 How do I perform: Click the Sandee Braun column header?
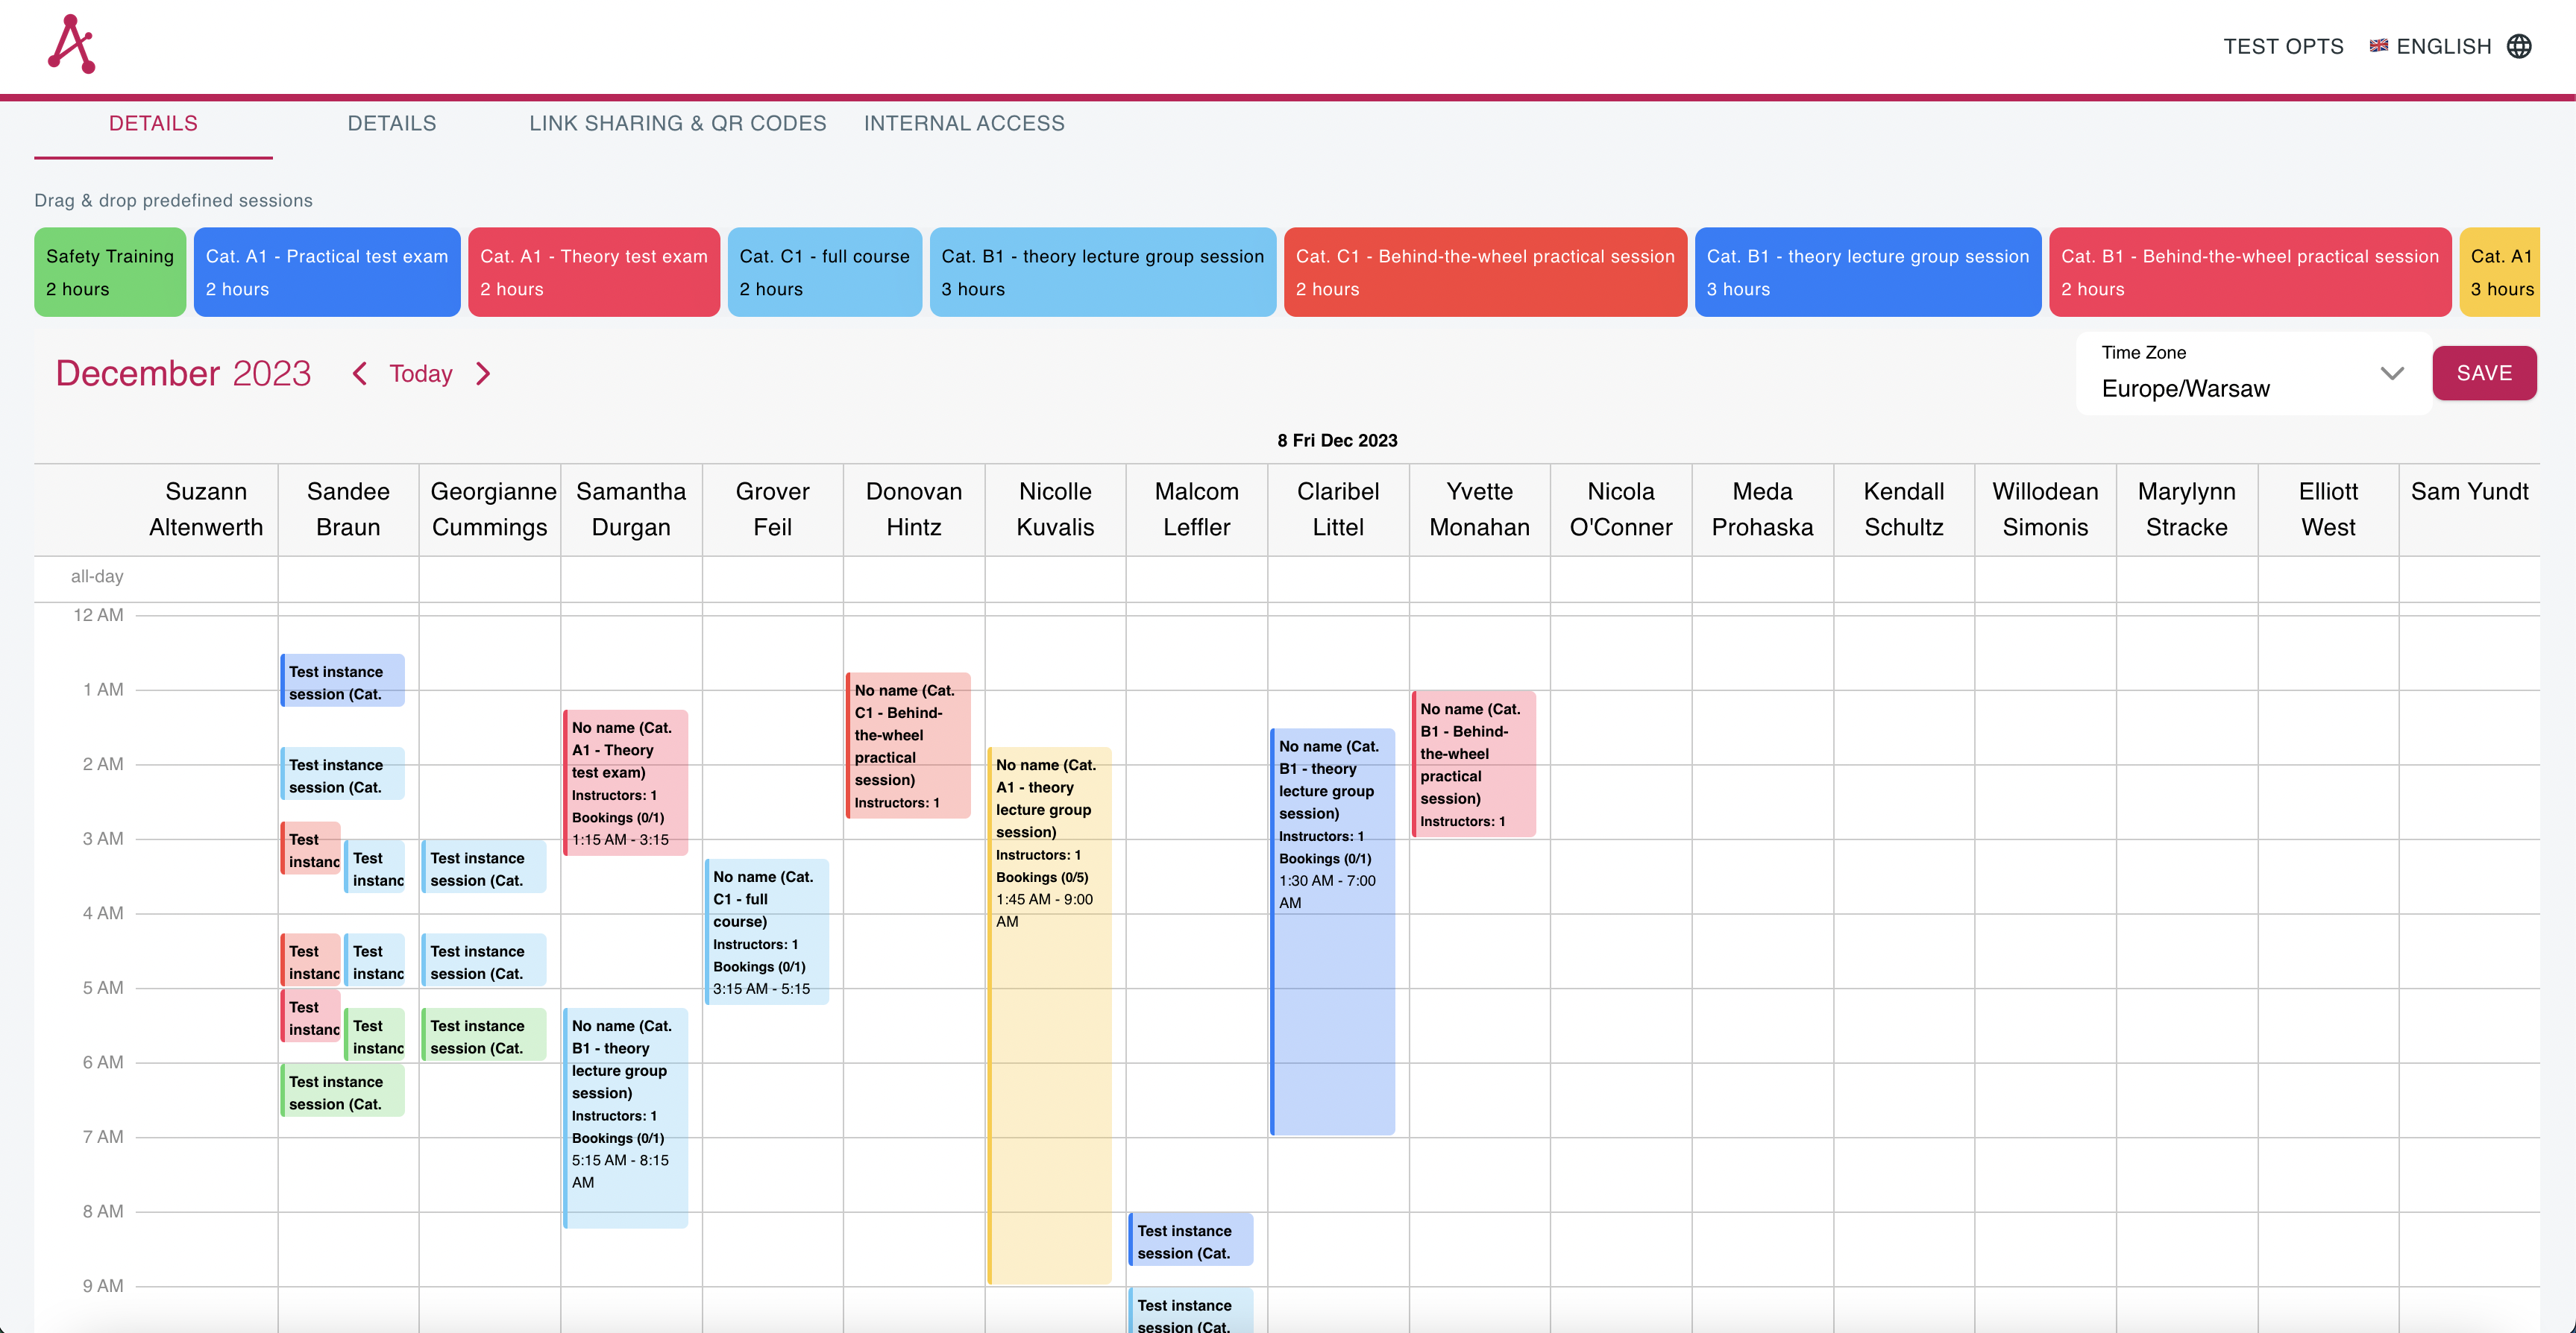347,508
